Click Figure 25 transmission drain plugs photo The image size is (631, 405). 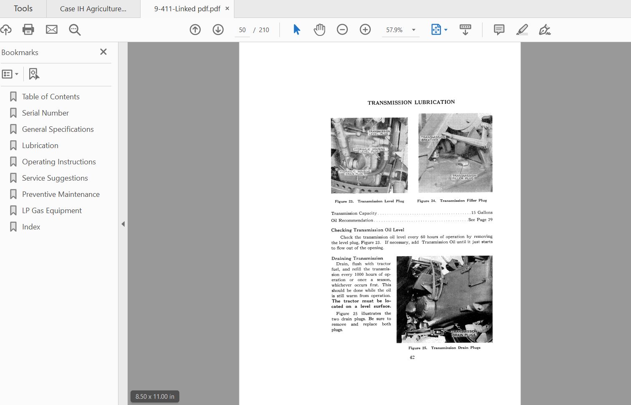444,299
